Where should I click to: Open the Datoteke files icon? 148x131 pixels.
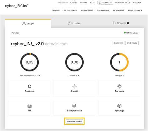(29, 86)
